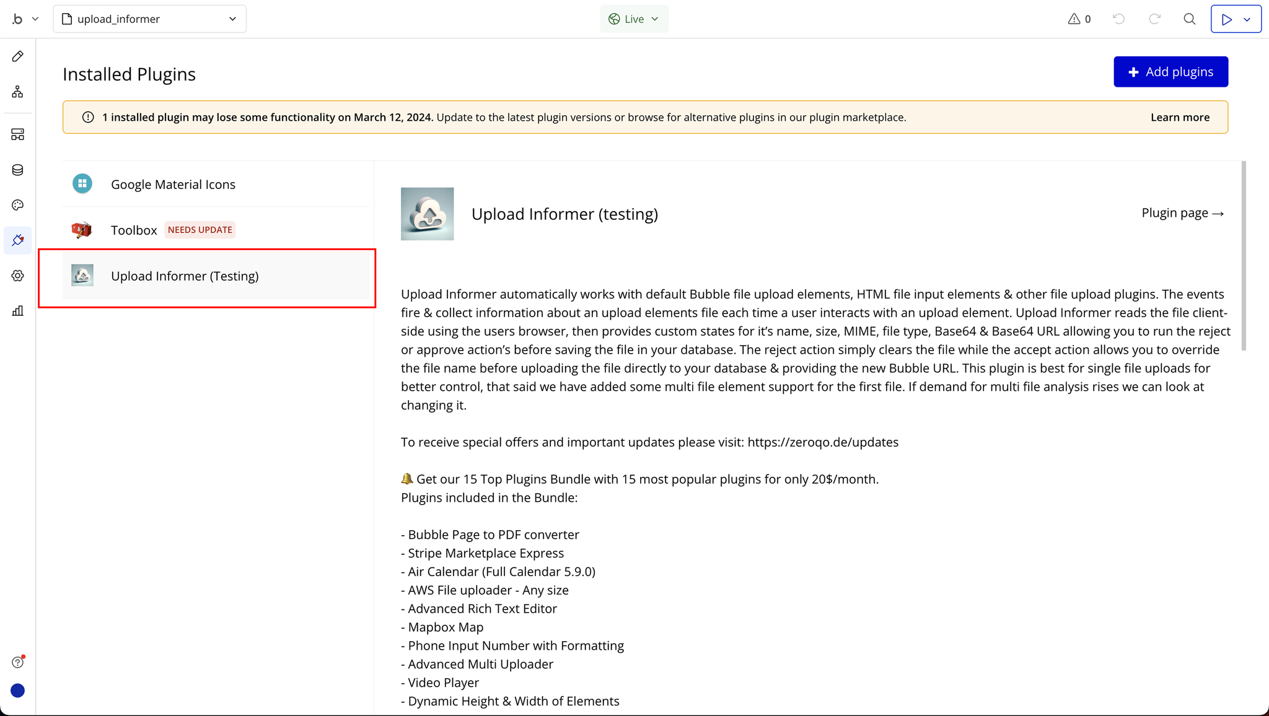
Task: Open the Design tab pencil icon
Action: pos(17,56)
